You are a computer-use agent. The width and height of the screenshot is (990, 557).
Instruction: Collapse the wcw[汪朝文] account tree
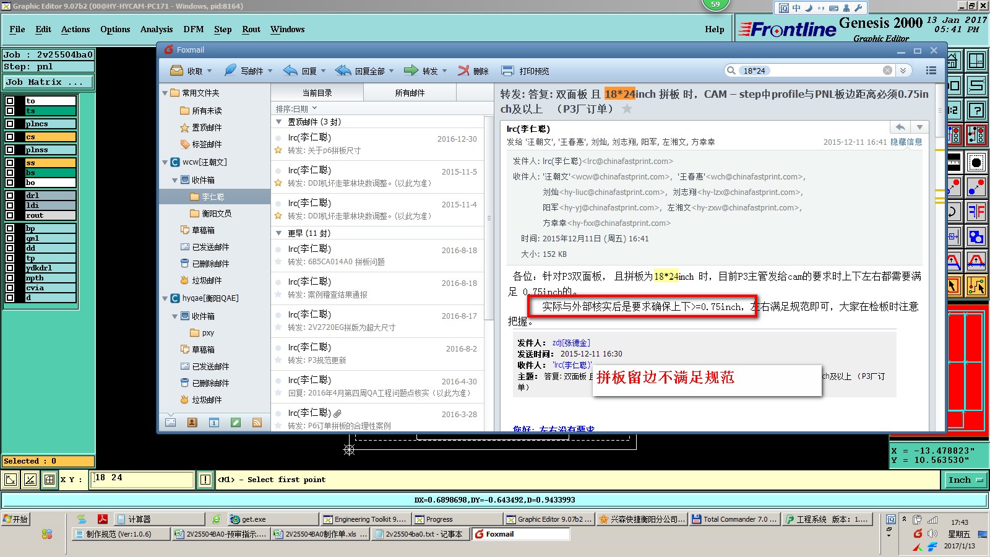(165, 162)
